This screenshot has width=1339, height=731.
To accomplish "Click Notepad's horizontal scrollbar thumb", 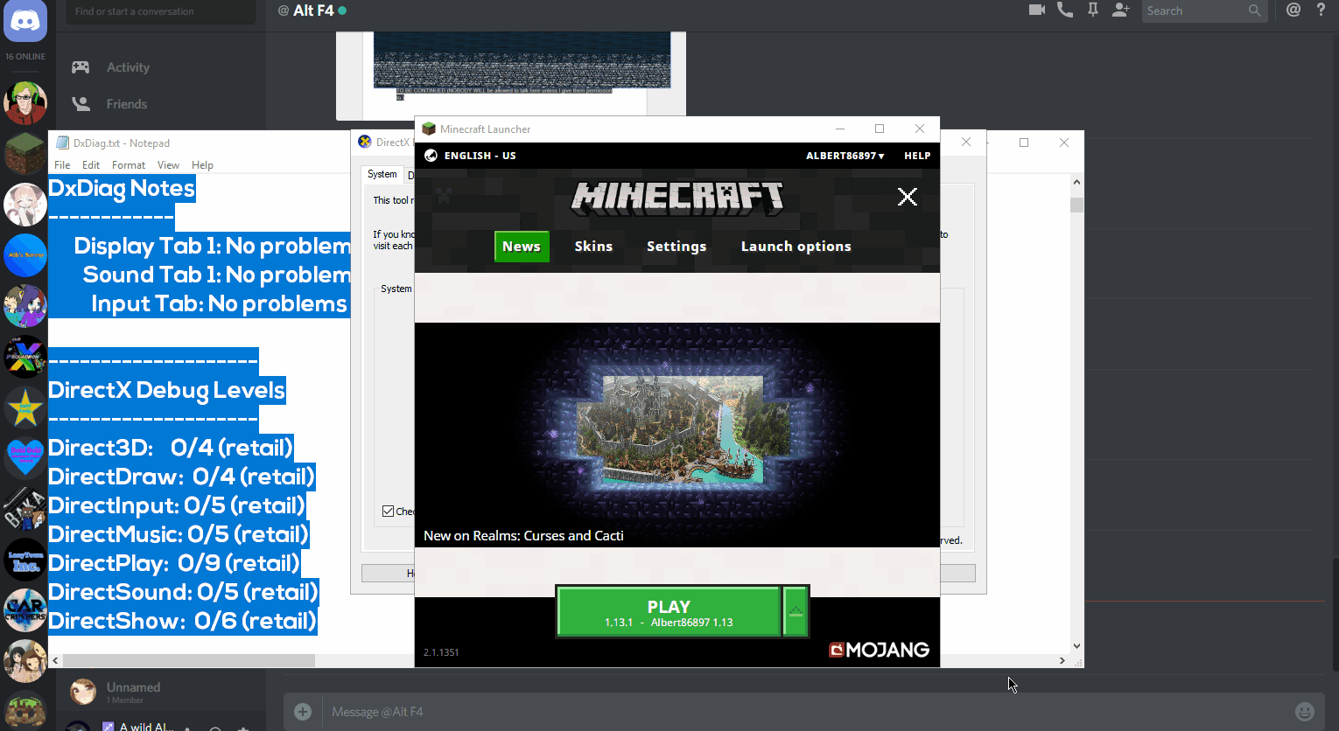I will coord(189,661).
